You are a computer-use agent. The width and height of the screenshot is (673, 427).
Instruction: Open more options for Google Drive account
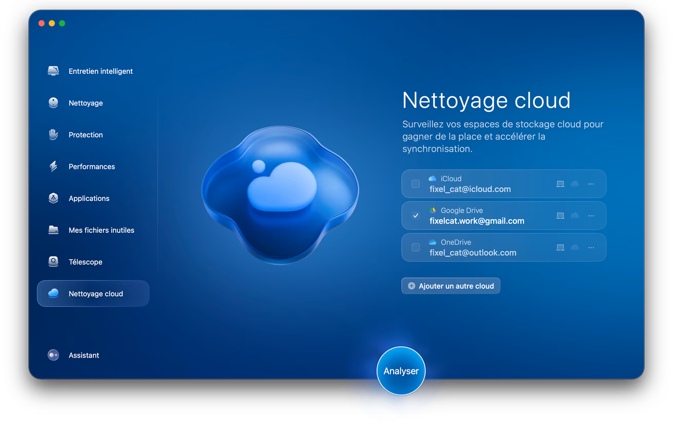click(591, 216)
